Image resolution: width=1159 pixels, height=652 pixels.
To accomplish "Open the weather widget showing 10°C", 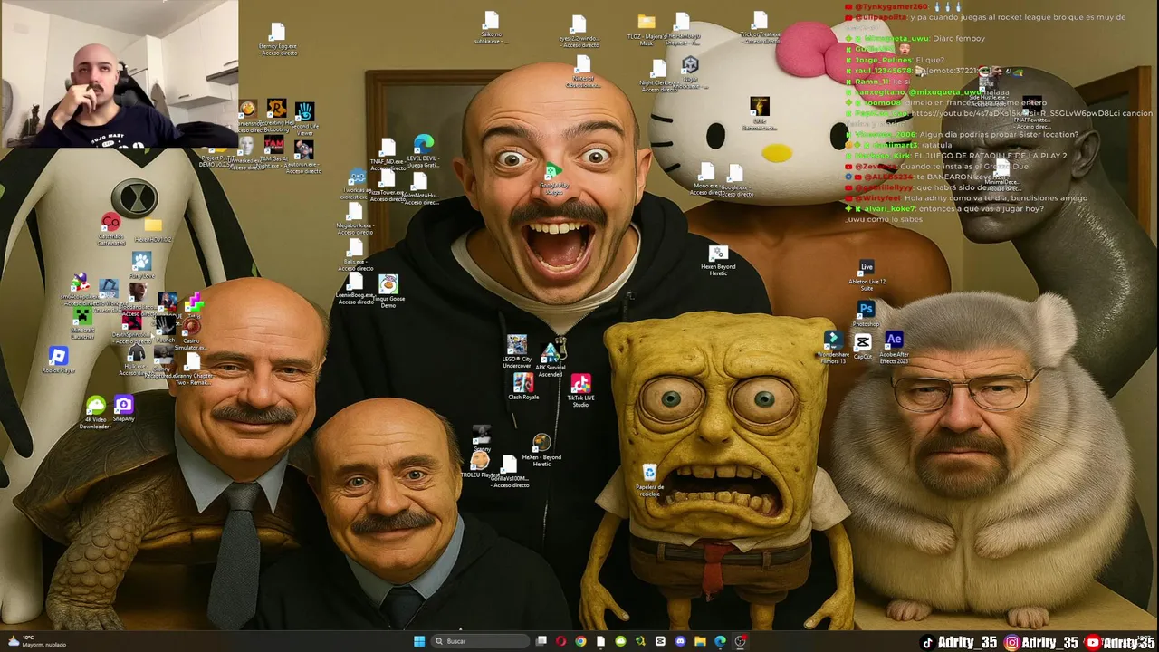I will [x=36, y=641].
